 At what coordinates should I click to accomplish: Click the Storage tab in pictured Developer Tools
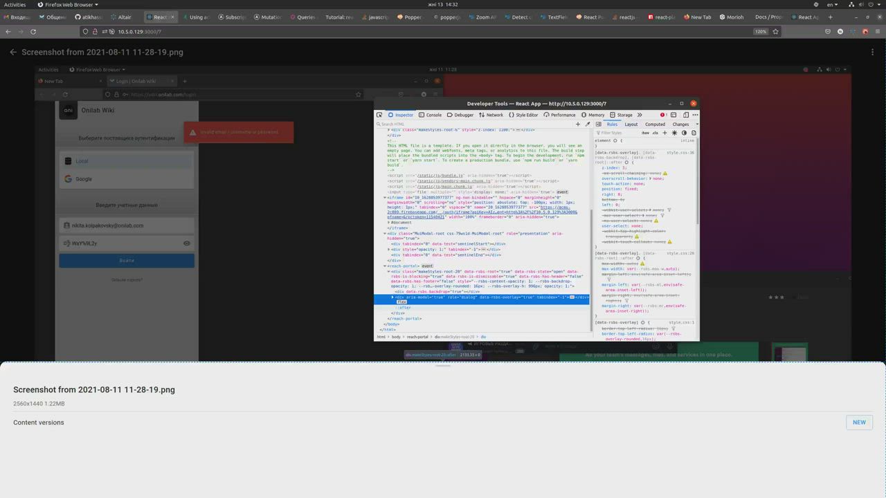pyautogui.click(x=622, y=115)
